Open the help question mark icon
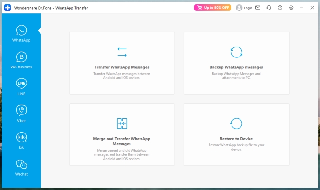320x190 pixels. tap(280, 8)
